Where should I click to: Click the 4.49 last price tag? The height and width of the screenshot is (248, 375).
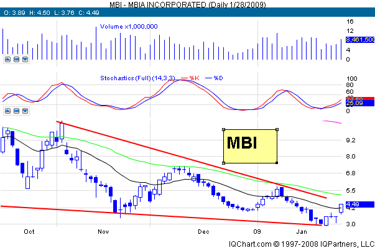(360, 204)
